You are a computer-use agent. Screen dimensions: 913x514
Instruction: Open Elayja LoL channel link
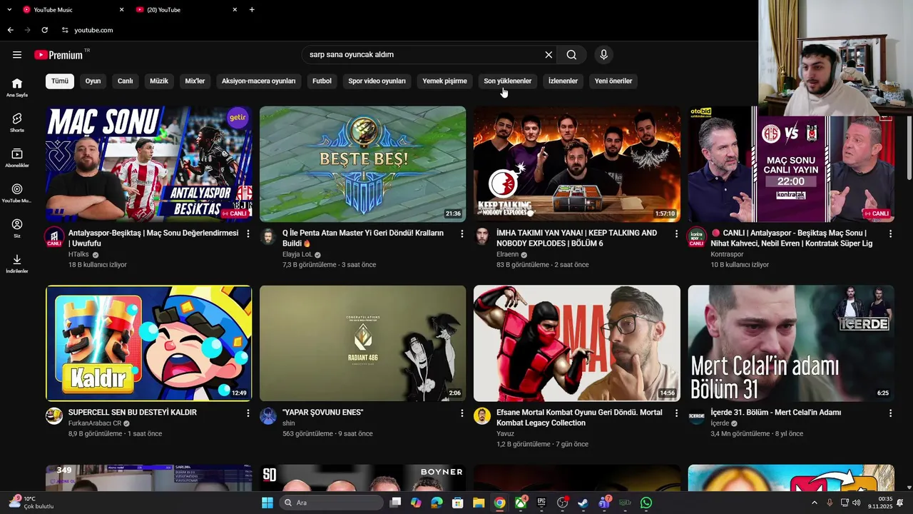point(297,254)
